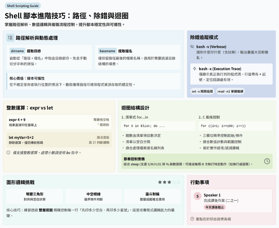The width and height of the screenshot is (279, 228).
Task: Click the dirname code label
Action: 17,51
